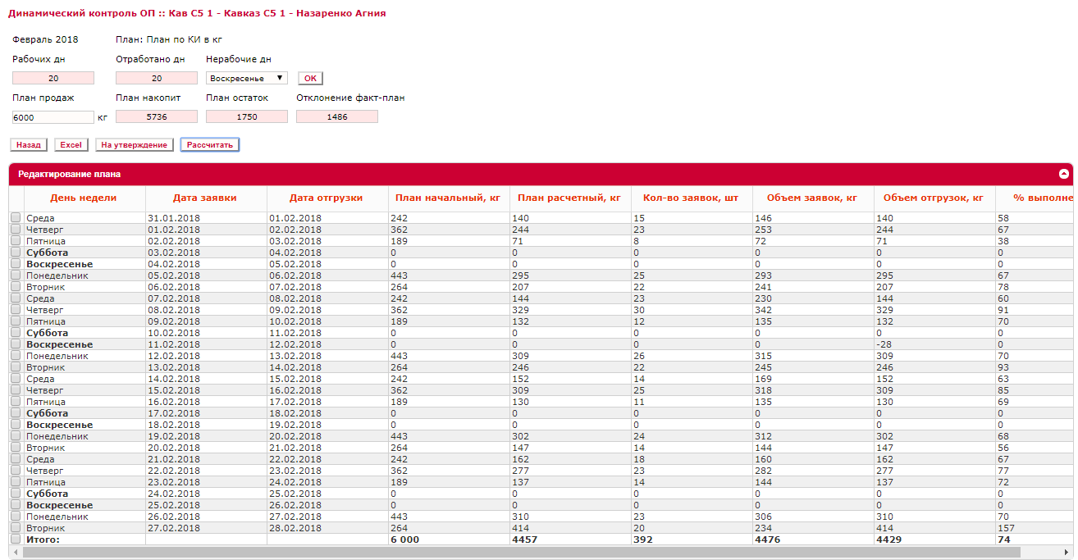Sort by the День недели column header
This screenshot has height=560, width=1078.
(84, 198)
